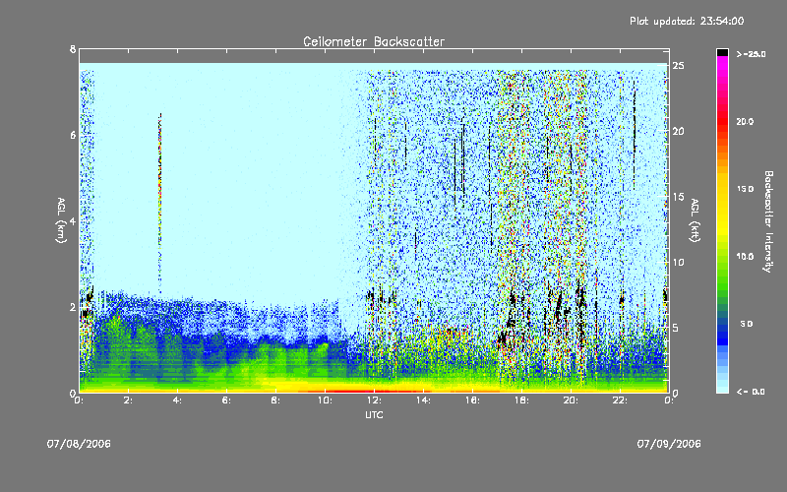Pick the pale cyan bottom of color bar
Viewport: 787px width, 492px height.
click(x=722, y=388)
